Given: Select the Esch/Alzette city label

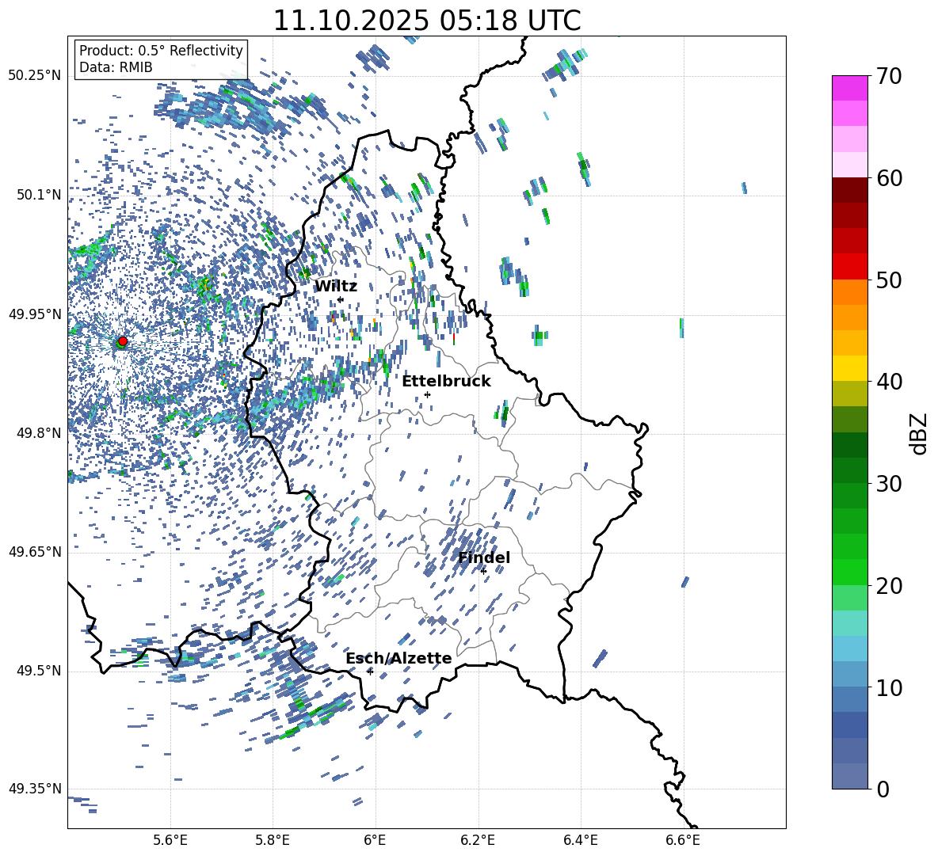Looking at the screenshot, I should pyautogui.click(x=398, y=658).
